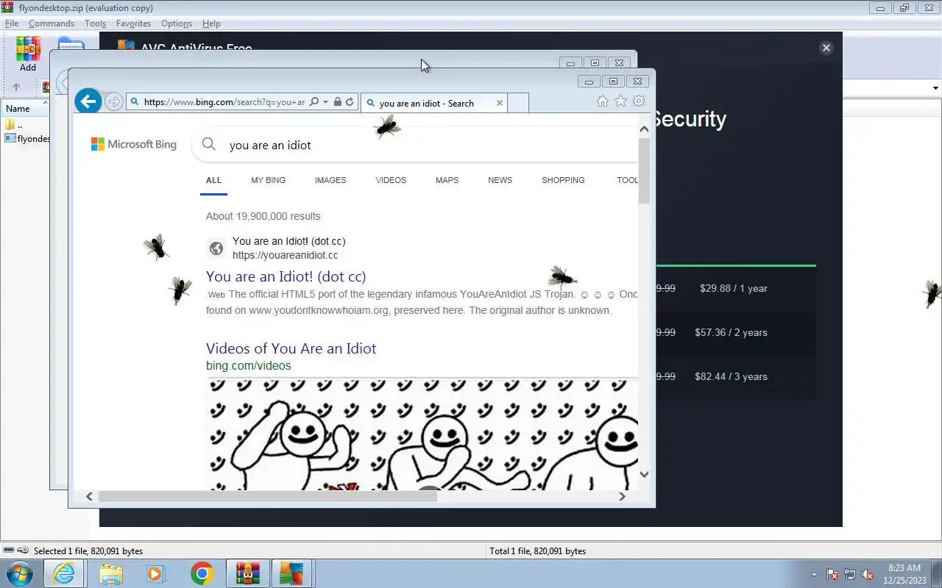Switch to the SHOPPING tab on Bing
The width and height of the screenshot is (942, 588).
click(x=563, y=180)
